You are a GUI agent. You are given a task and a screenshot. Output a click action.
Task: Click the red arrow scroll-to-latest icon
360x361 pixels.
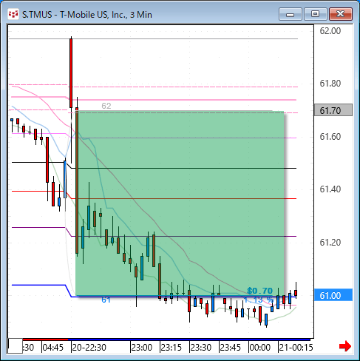pyautogui.click(x=345, y=346)
